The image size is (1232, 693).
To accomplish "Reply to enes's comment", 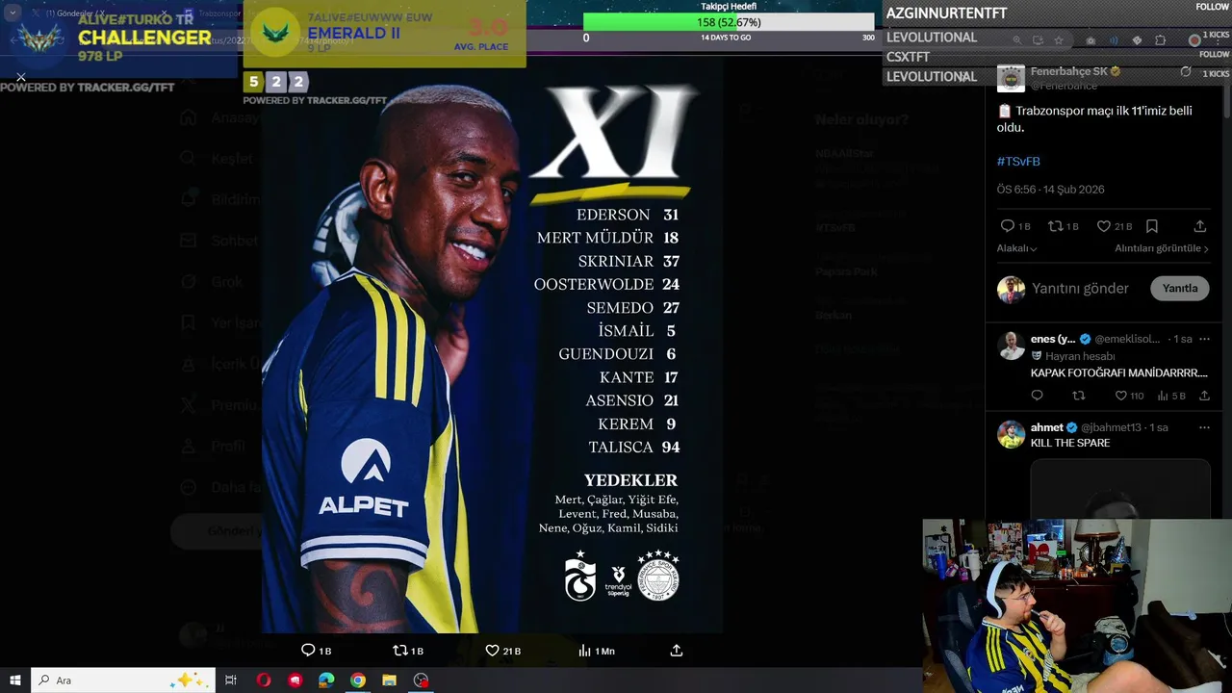I will (x=1037, y=396).
